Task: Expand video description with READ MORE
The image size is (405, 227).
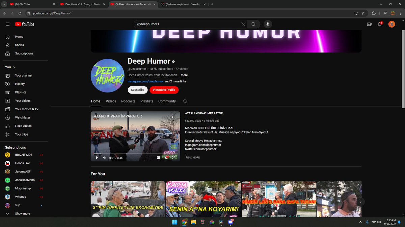Action: pyautogui.click(x=192, y=158)
